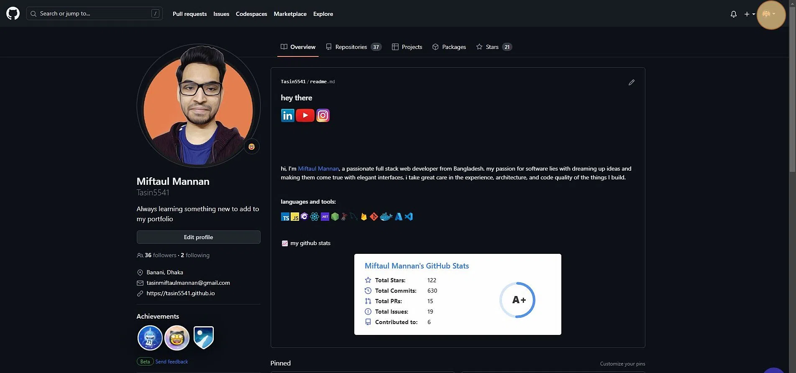Viewport: 796px width, 373px height.
Task: Open Codespaces from the header
Action: (251, 14)
